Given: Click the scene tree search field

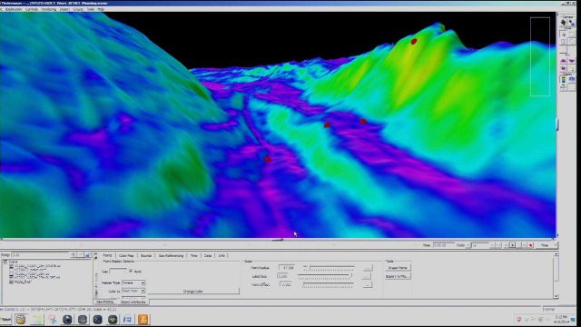Looking at the screenshot, I should pos(41,254).
